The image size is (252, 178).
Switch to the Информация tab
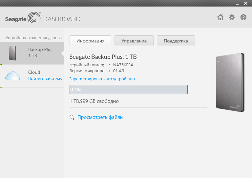(x=90, y=41)
